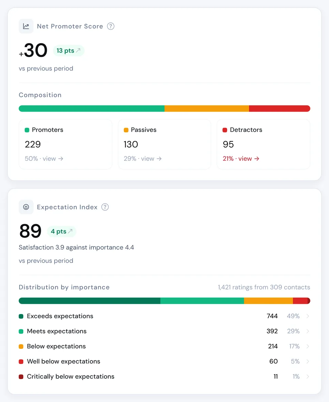Click the light green distribution bar segment
This screenshot has height=402, width=329.
click(x=202, y=301)
